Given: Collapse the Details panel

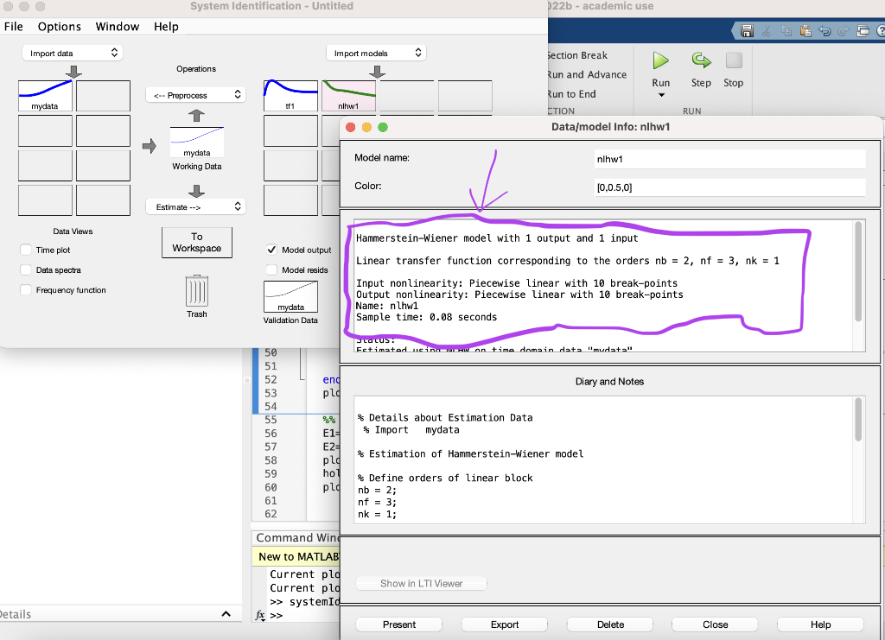Looking at the screenshot, I should [x=226, y=613].
